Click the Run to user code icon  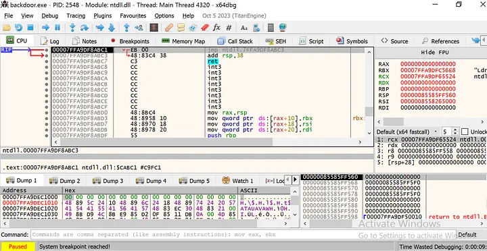pos(139,28)
